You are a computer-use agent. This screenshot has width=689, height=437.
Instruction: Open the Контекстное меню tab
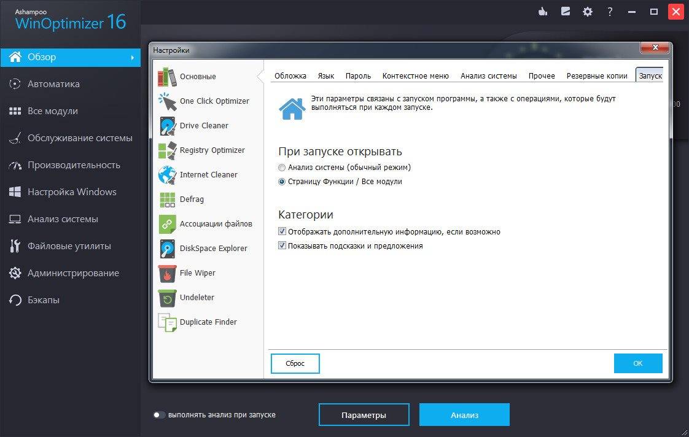pyautogui.click(x=416, y=76)
